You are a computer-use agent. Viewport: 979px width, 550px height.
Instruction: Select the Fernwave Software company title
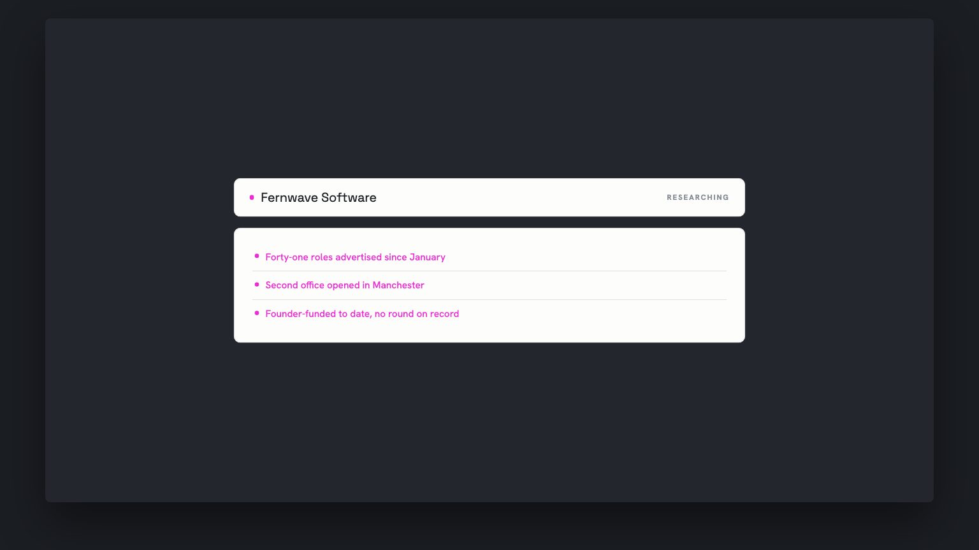click(318, 197)
